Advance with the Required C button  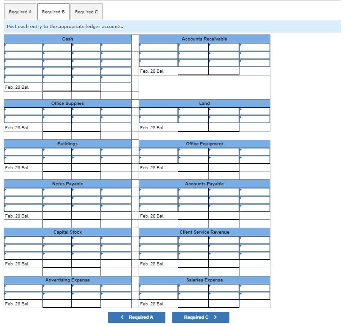[x=200, y=317]
